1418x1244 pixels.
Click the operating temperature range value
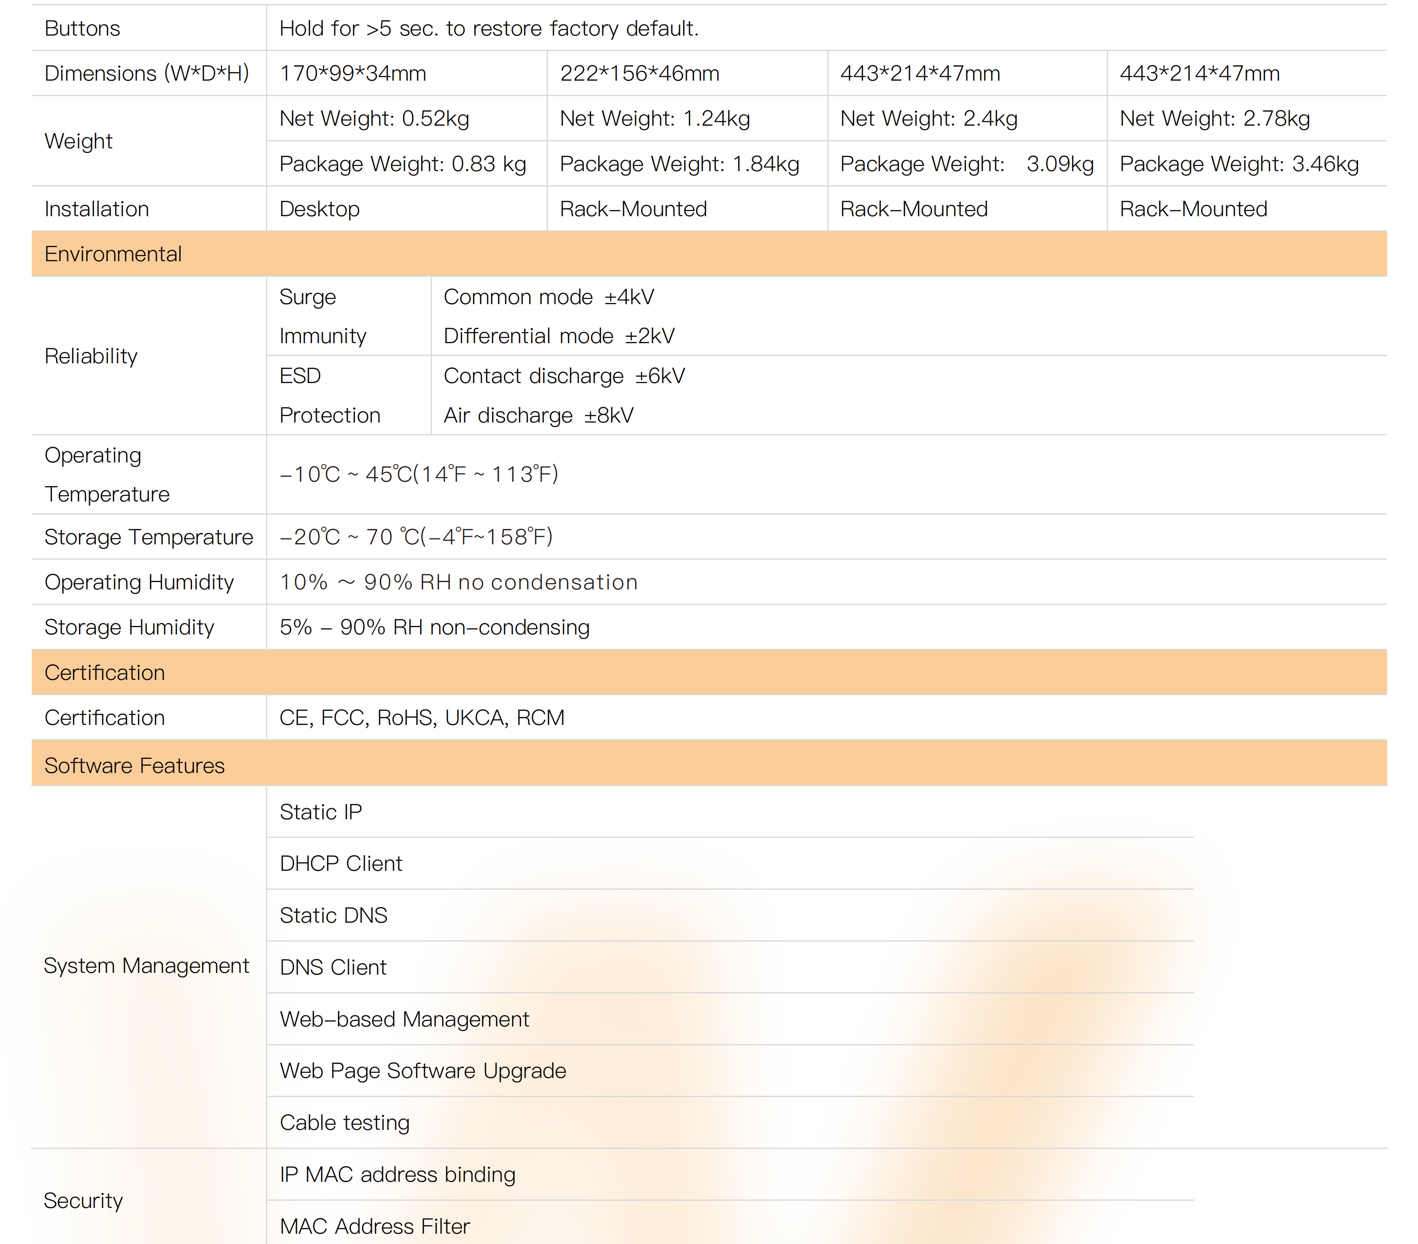click(x=418, y=474)
